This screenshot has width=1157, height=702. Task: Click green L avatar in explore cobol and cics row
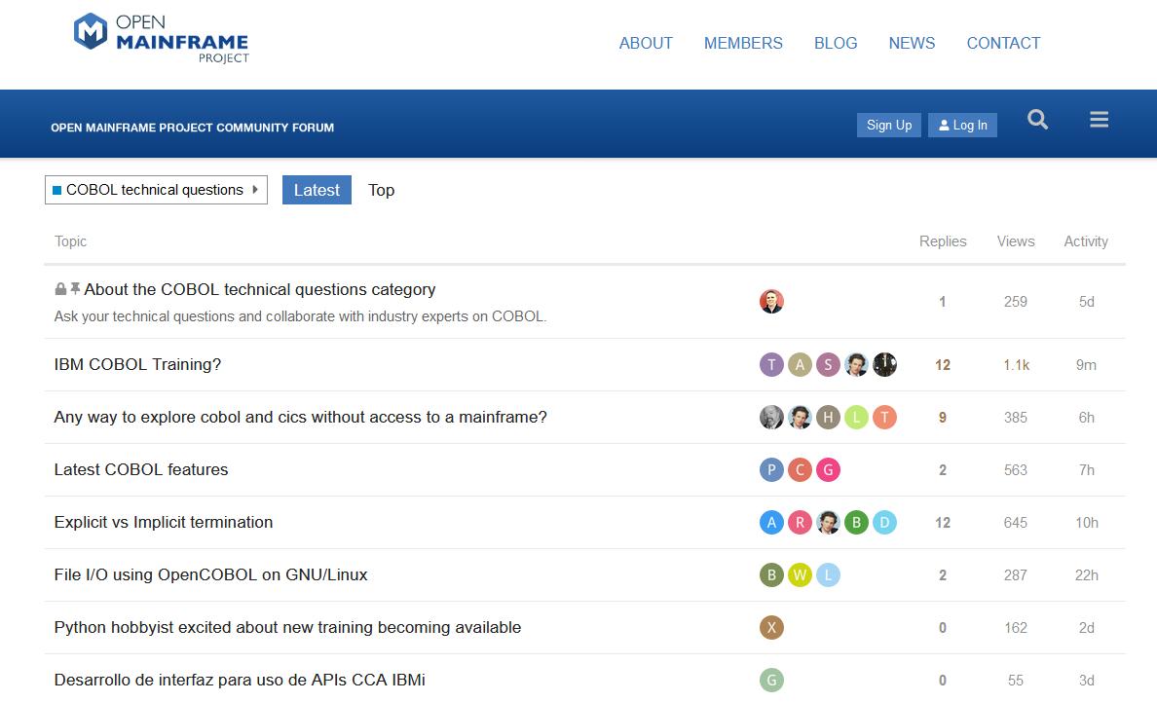(x=856, y=418)
